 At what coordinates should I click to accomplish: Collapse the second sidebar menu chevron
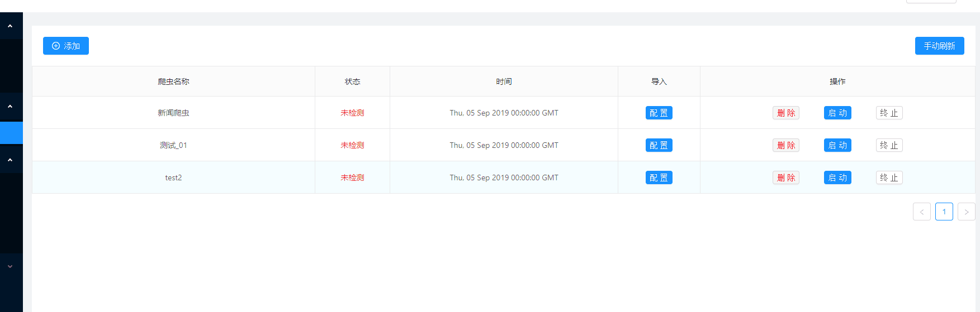click(10, 107)
